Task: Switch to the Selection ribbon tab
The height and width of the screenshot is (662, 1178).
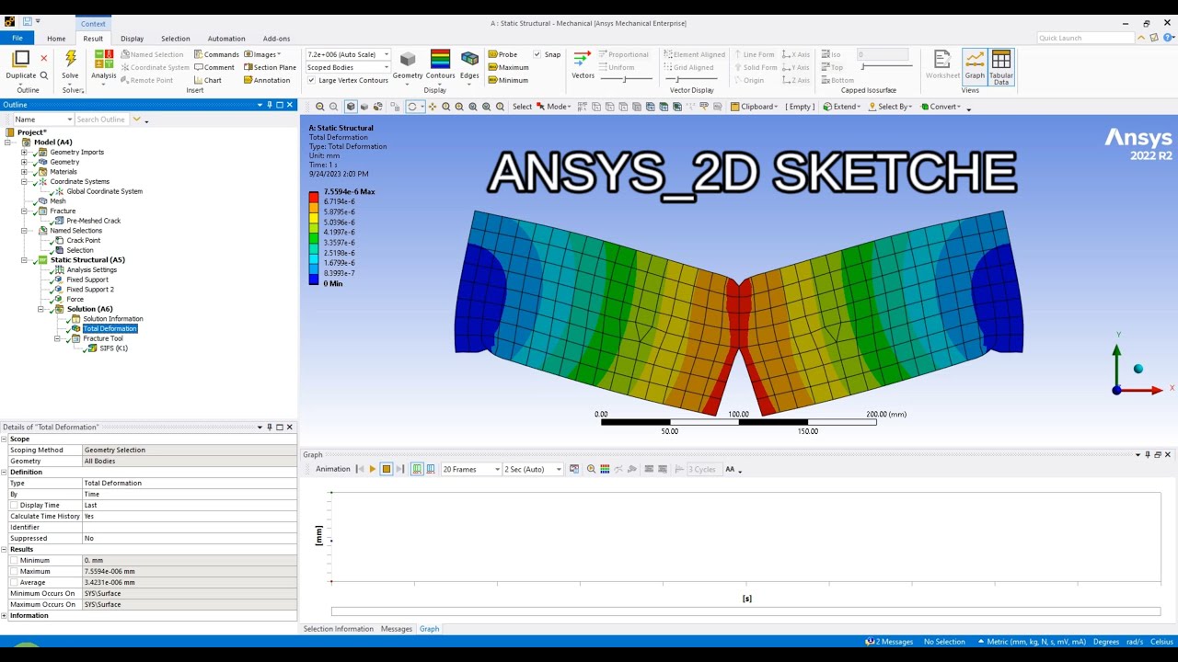Action: 175,39
